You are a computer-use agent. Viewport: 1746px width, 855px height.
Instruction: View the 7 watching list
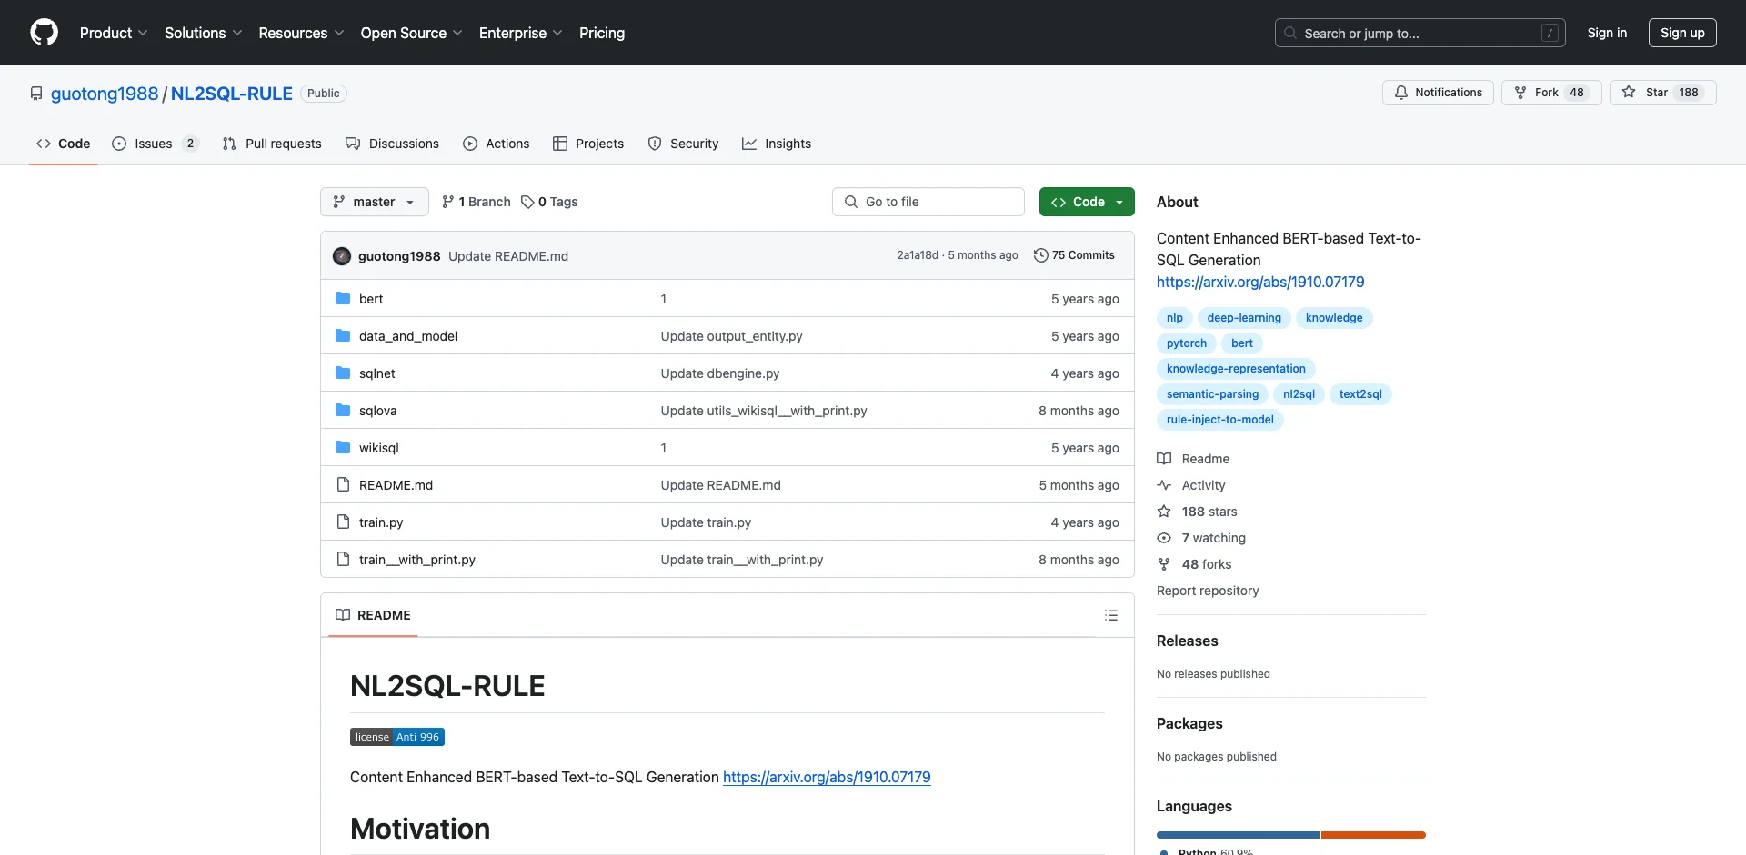point(1202,538)
